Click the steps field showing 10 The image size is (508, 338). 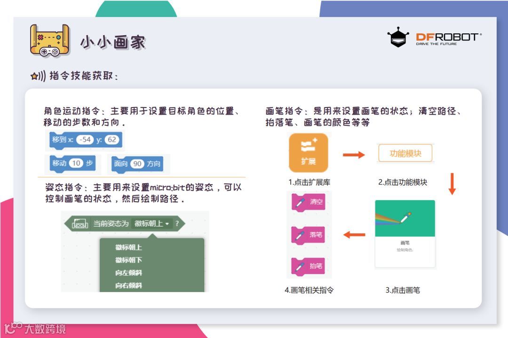click(x=76, y=163)
